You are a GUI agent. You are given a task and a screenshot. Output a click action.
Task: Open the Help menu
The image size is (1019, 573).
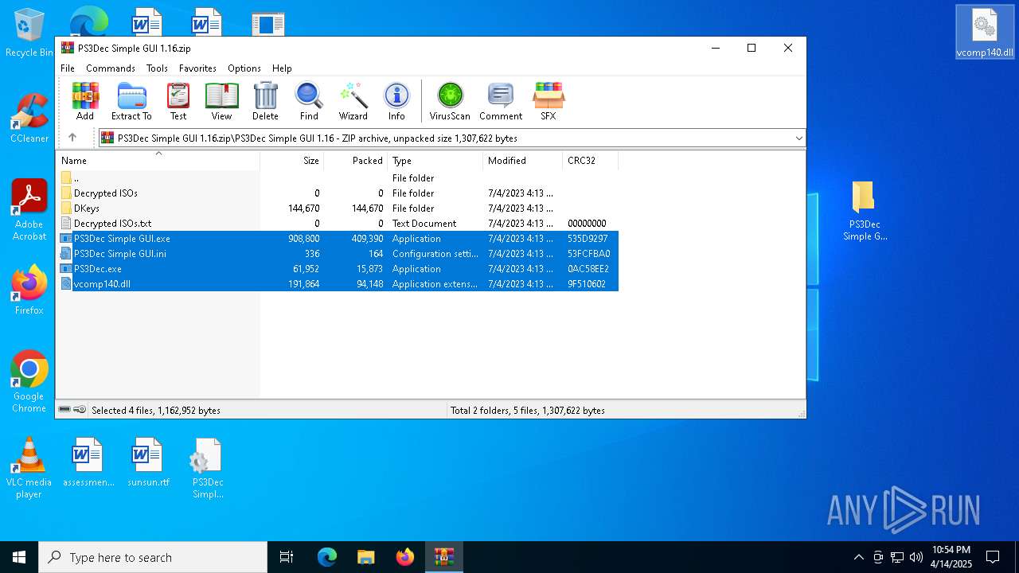click(x=282, y=68)
